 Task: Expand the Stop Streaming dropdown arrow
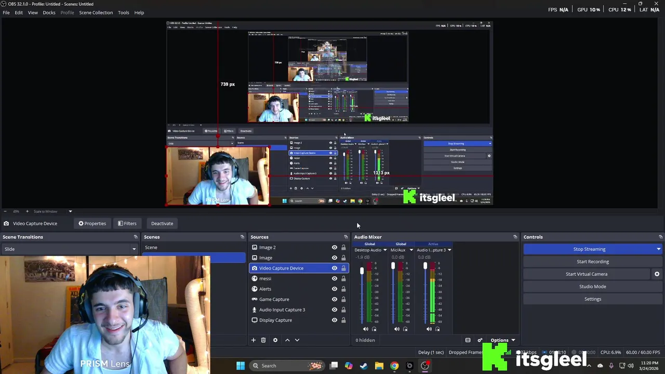658,249
